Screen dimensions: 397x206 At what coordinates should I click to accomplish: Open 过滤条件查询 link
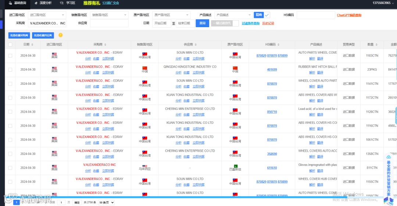250,23
